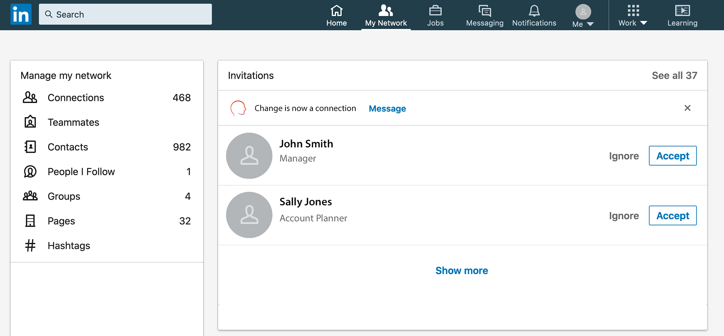Open the People I Follow link
Image resolution: width=724 pixels, height=336 pixels.
(x=81, y=172)
